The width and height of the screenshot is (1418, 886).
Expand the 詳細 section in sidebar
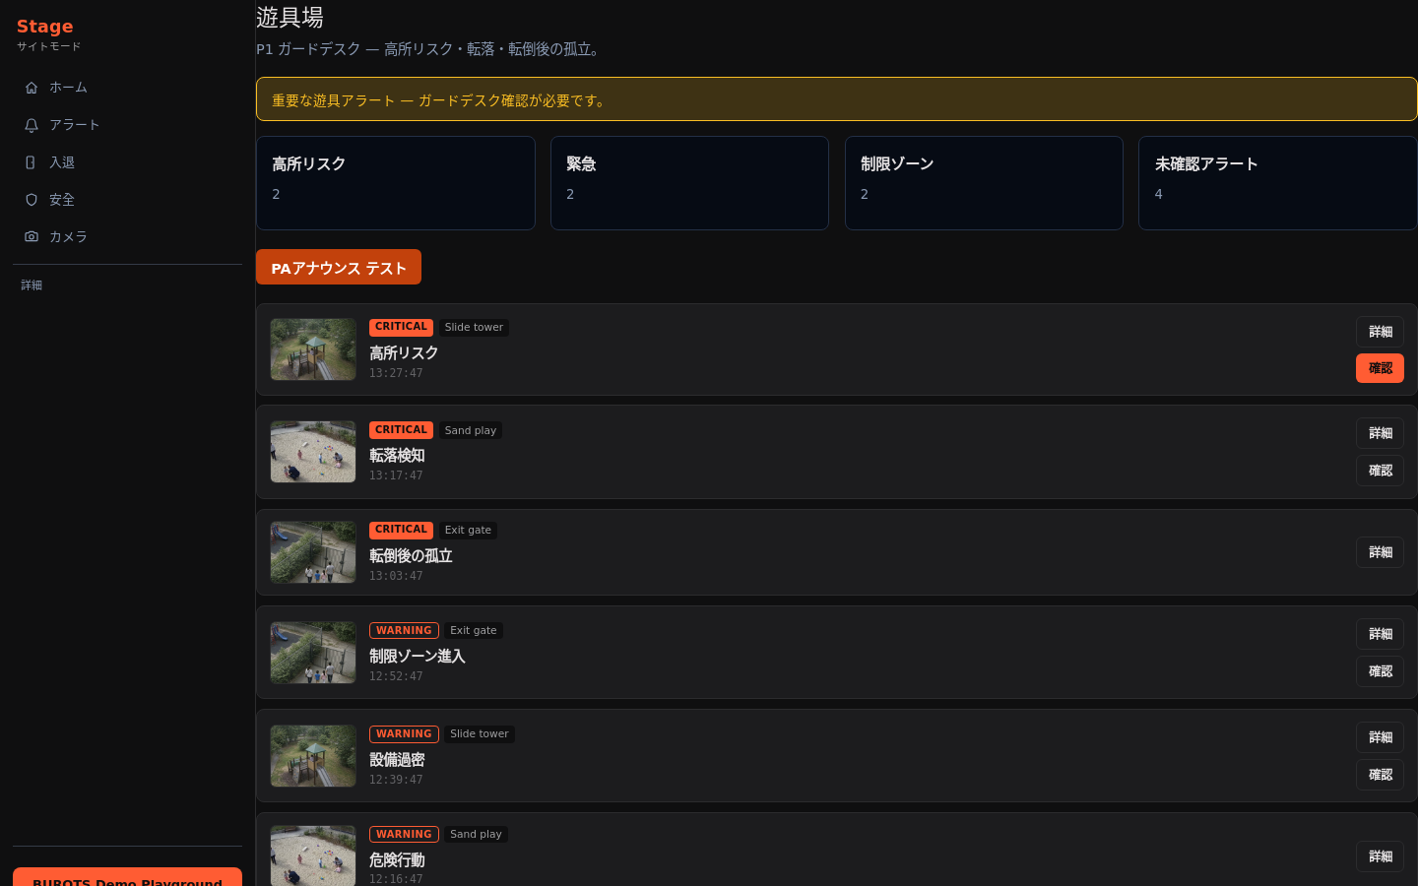pos(32,285)
